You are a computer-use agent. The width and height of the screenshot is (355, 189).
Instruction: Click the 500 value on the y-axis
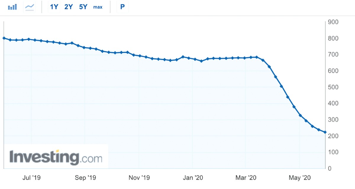(333, 87)
